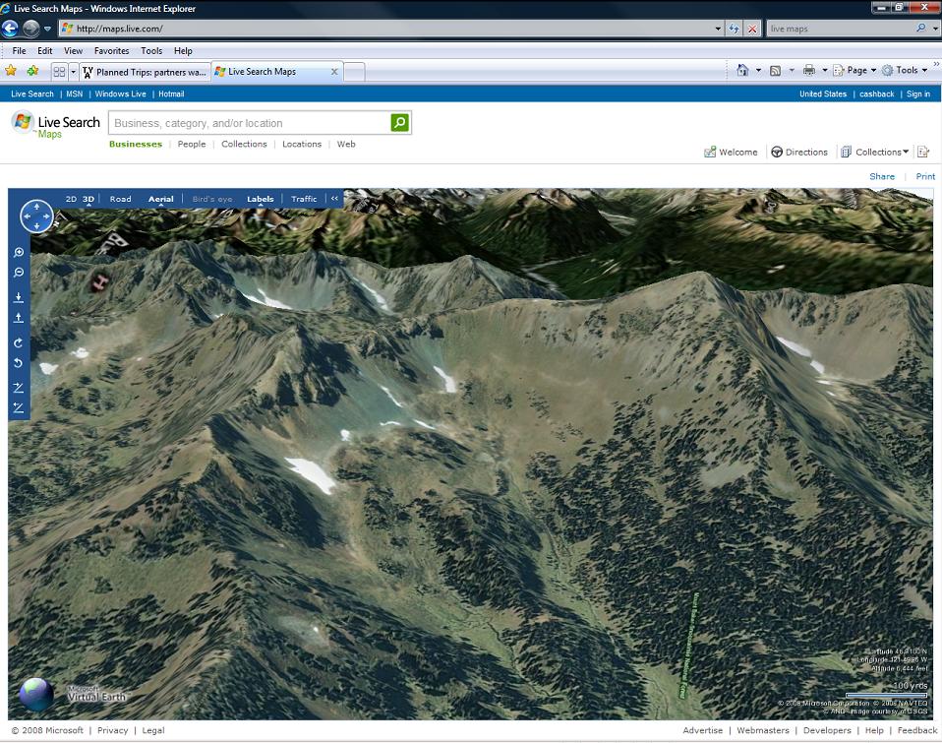942x743 pixels.
Task: Click the Sign in link
Action: point(917,94)
